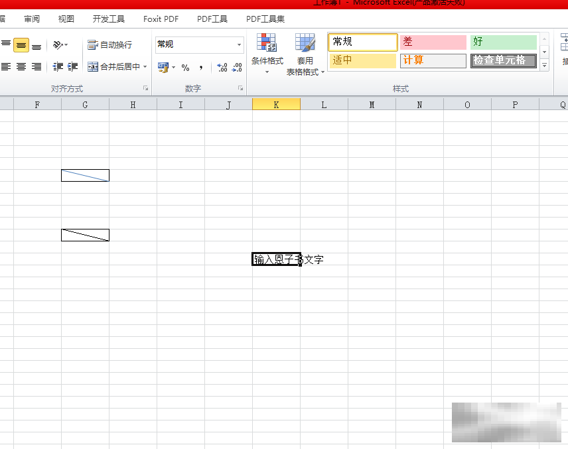Click the top align icon

click(x=6, y=45)
